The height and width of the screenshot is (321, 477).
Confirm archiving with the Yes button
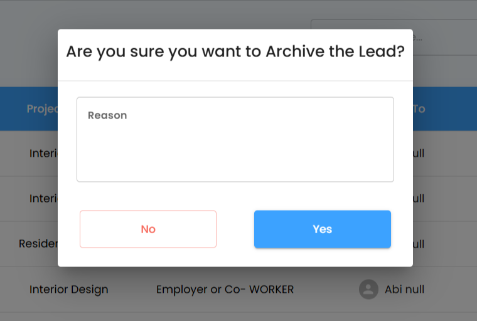click(322, 229)
